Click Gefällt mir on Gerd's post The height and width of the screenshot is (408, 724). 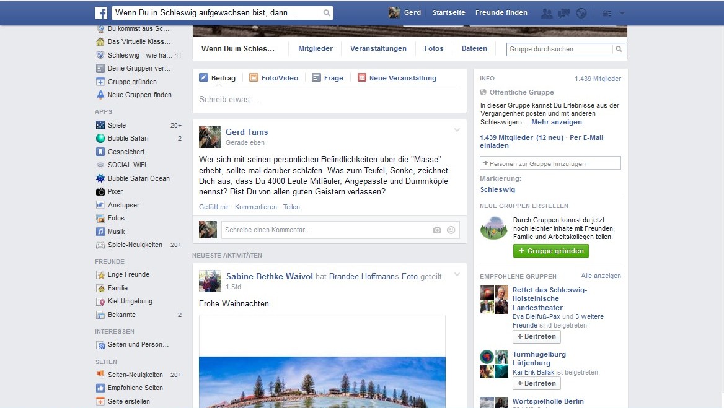pos(214,207)
